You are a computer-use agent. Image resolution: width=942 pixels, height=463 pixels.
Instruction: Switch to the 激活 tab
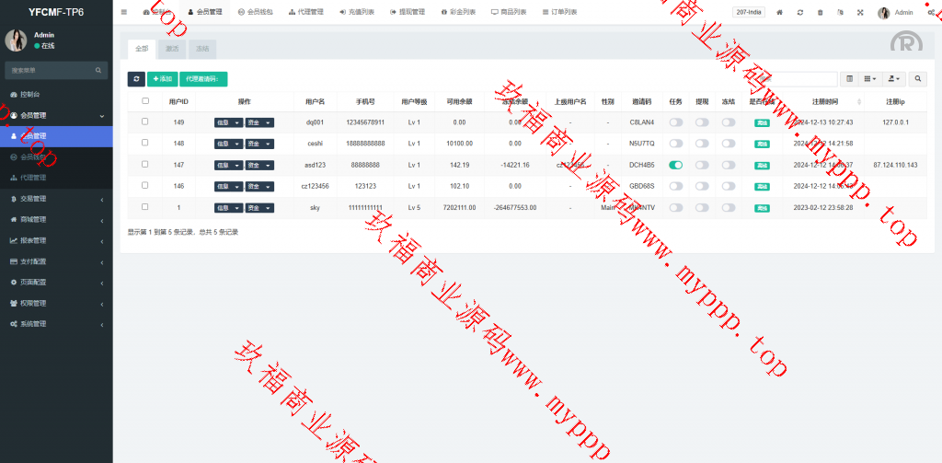click(x=172, y=48)
